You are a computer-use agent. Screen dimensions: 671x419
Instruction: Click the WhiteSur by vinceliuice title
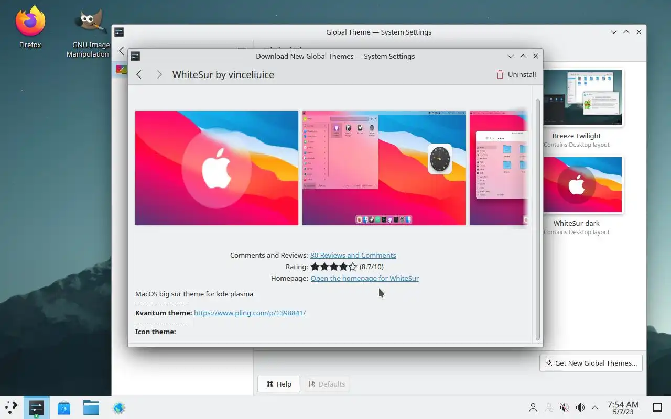pos(223,74)
